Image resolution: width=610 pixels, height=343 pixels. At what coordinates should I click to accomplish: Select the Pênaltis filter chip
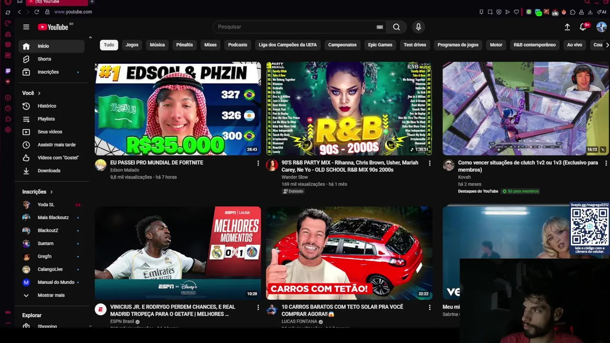pyautogui.click(x=184, y=45)
